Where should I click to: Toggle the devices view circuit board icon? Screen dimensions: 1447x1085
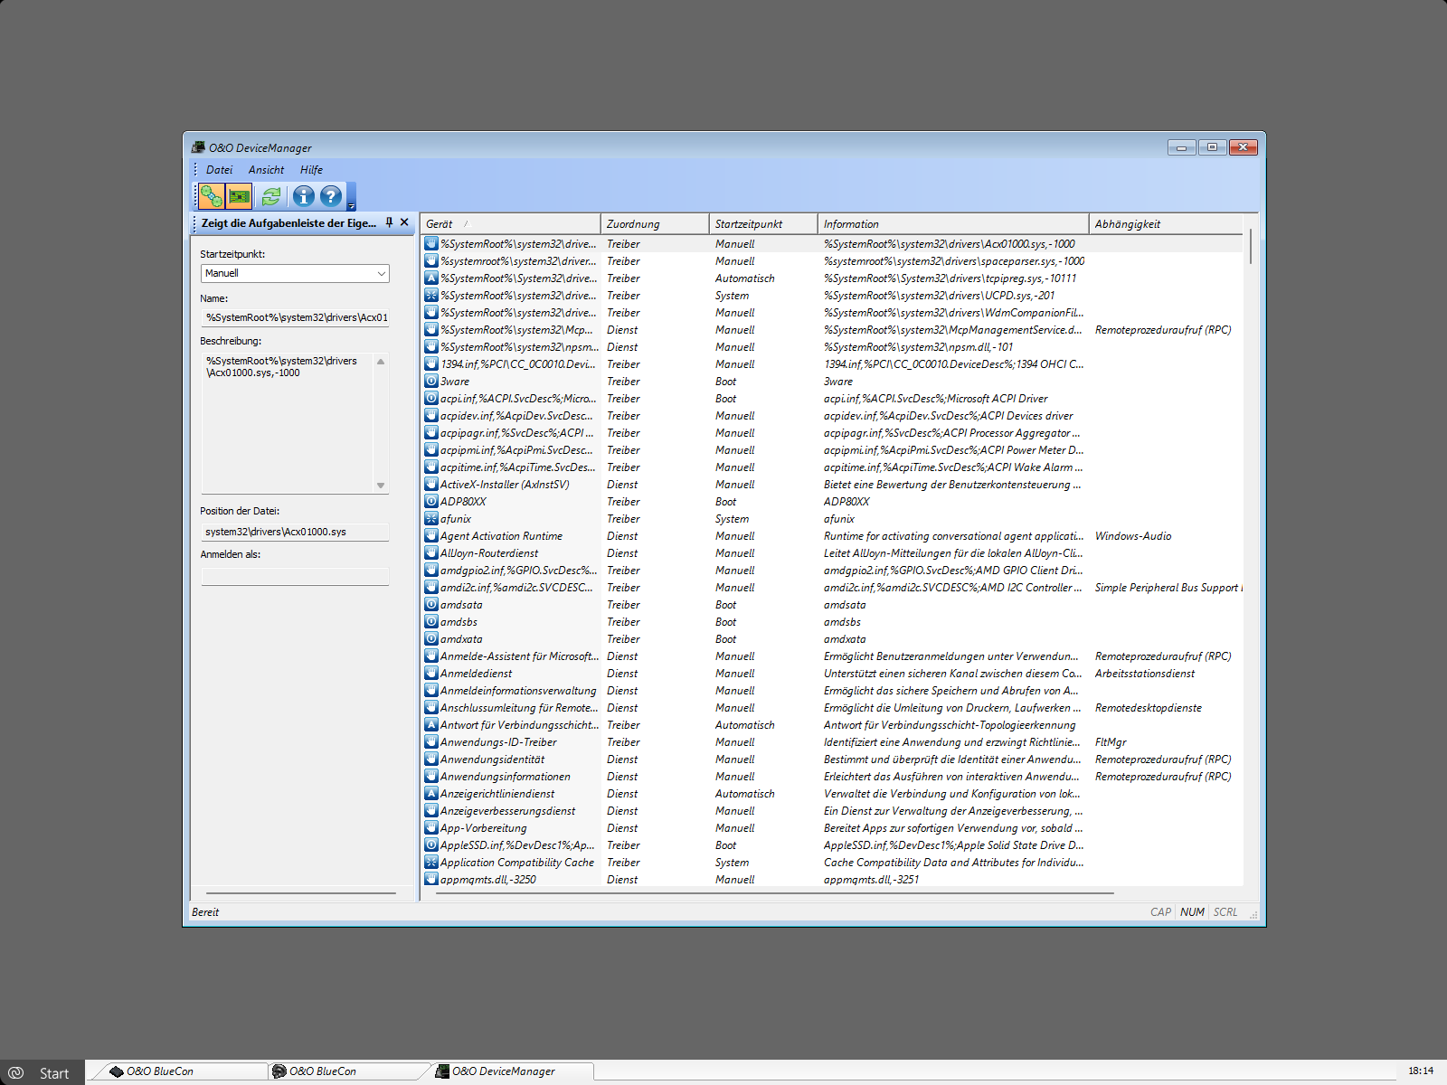239,196
